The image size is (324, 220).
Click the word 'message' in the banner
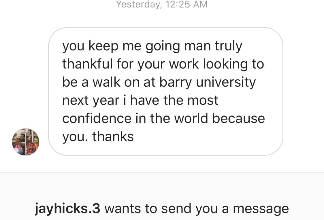click(x=261, y=209)
